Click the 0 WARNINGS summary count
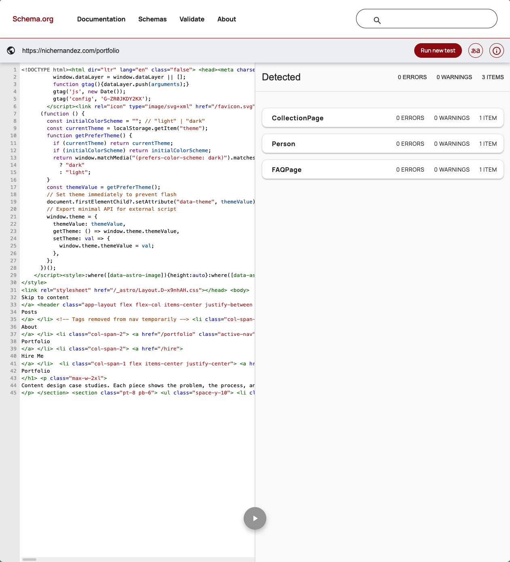The height and width of the screenshot is (562, 510). tap(454, 77)
